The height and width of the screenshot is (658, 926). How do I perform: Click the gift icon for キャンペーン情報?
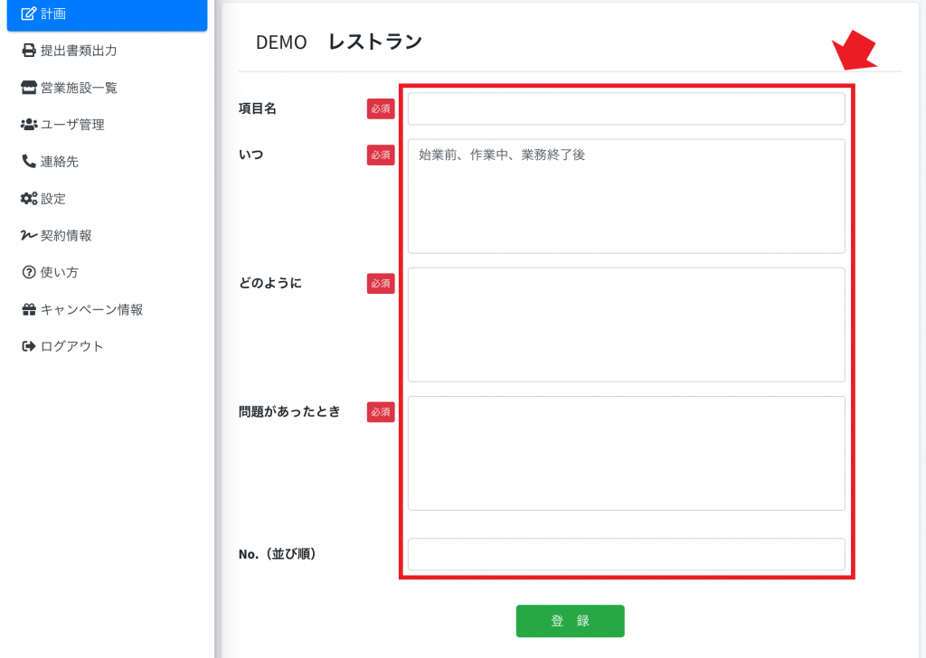click(x=29, y=310)
